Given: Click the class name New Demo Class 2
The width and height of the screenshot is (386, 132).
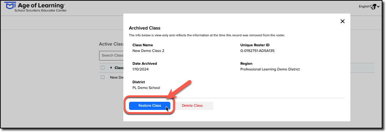Looking at the screenshot, I should point(148,51).
